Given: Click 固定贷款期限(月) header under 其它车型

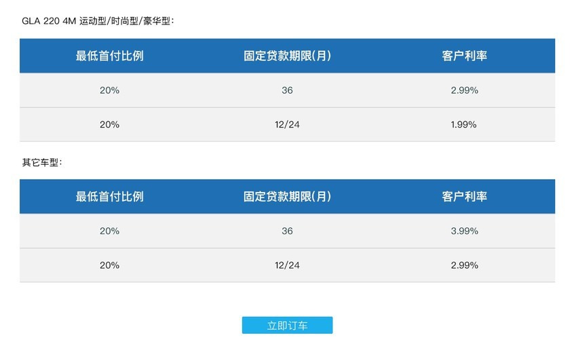Looking at the screenshot, I should tap(287, 197).
